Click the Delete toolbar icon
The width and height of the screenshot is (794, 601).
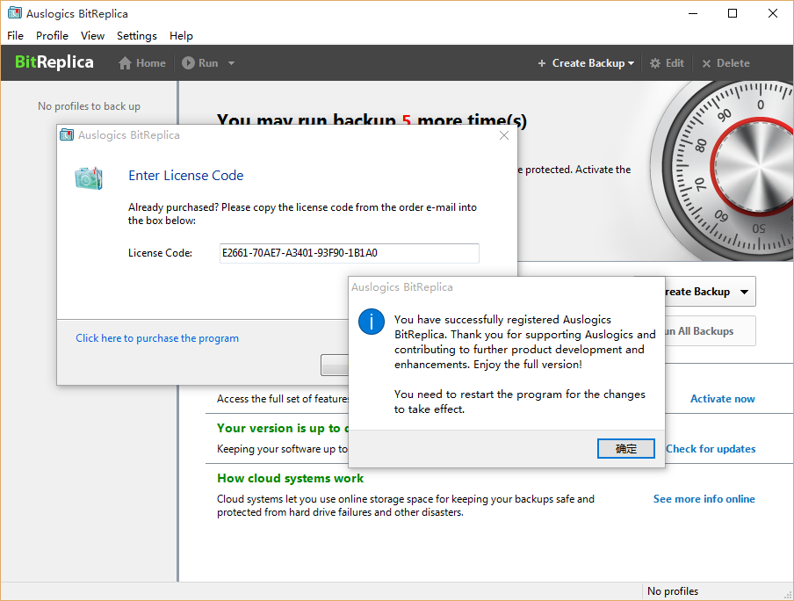click(x=707, y=63)
